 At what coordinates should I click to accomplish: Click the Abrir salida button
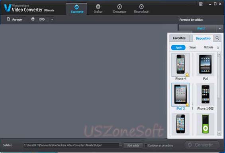pos(133,145)
